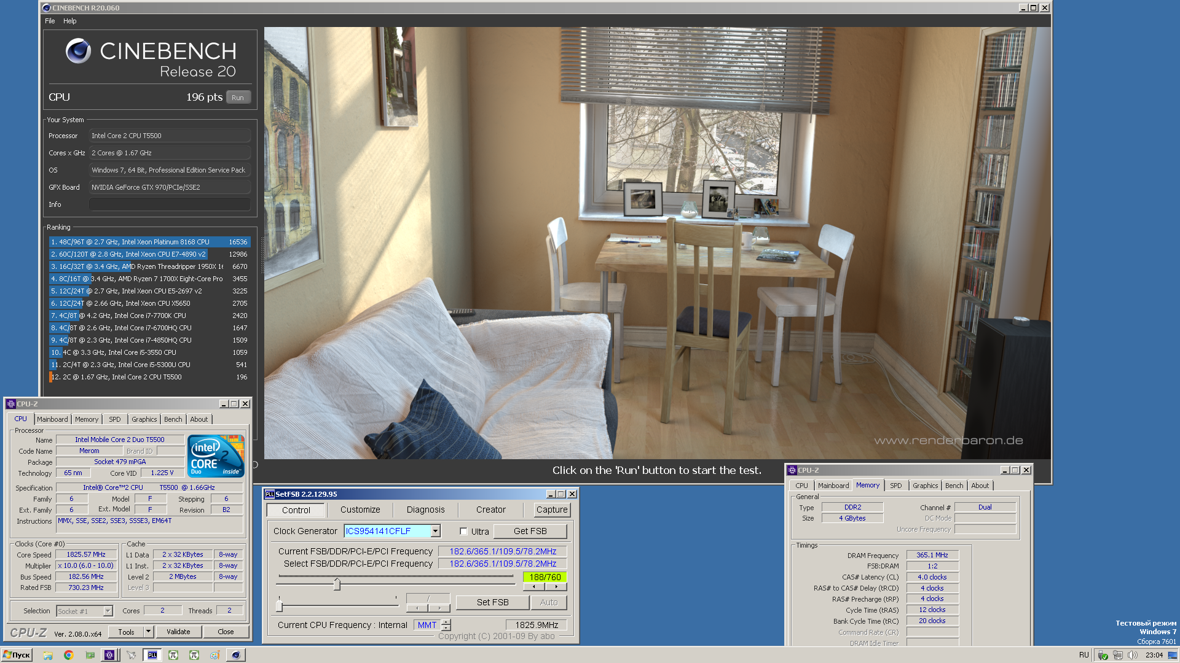
Task: Switch to the Cinebench taskbar button
Action: (x=235, y=655)
